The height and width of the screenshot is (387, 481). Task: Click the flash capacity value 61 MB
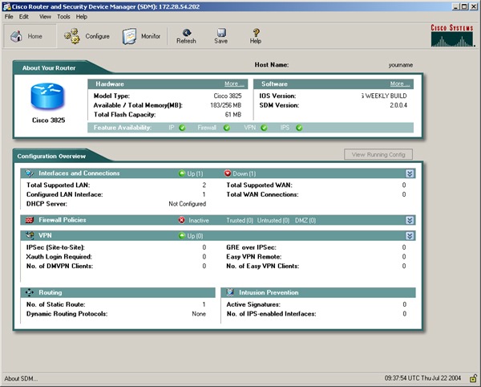click(x=232, y=114)
